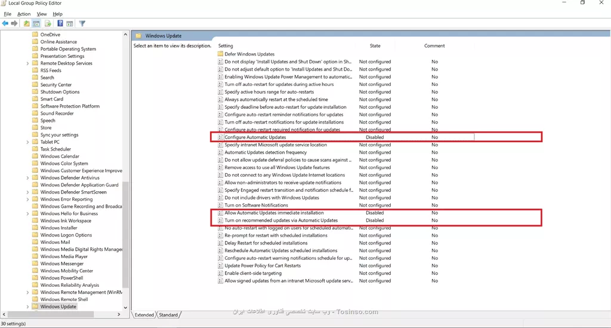Open the Defer Windows Updates folder
Screen dimensions: 611x328
[249, 54]
